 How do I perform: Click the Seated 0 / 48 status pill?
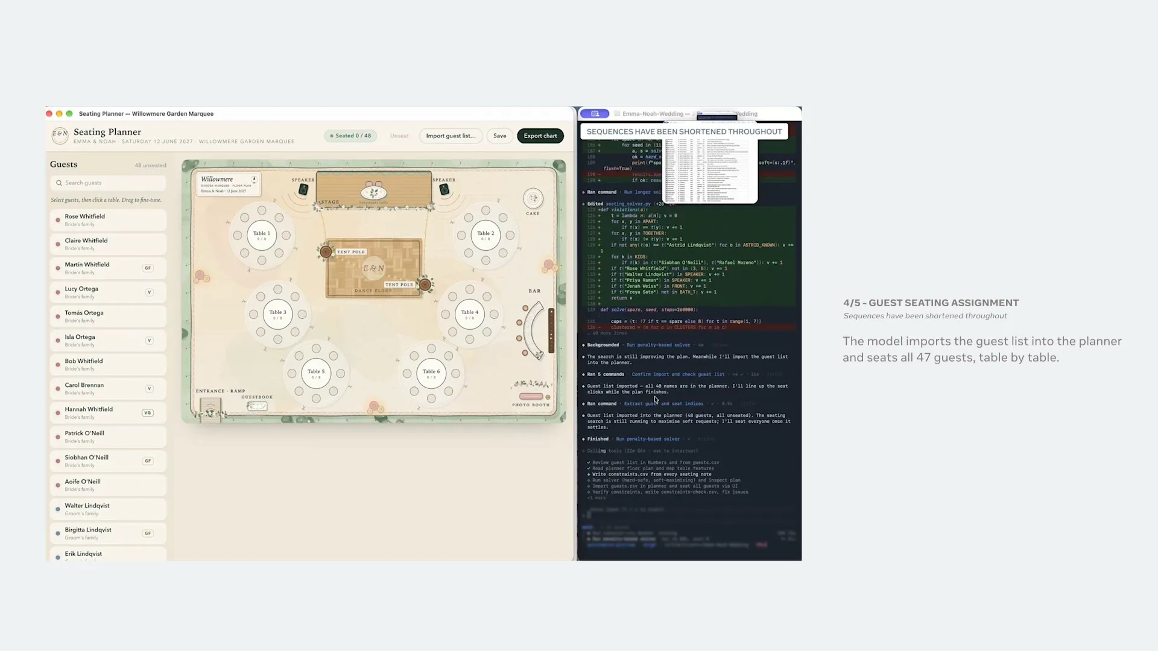tap(351, 136)
